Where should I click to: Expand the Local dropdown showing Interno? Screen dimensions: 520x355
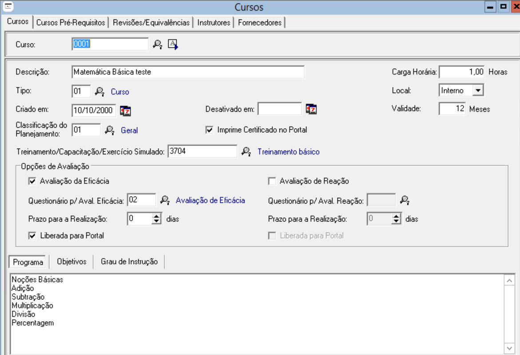point(477,91)
